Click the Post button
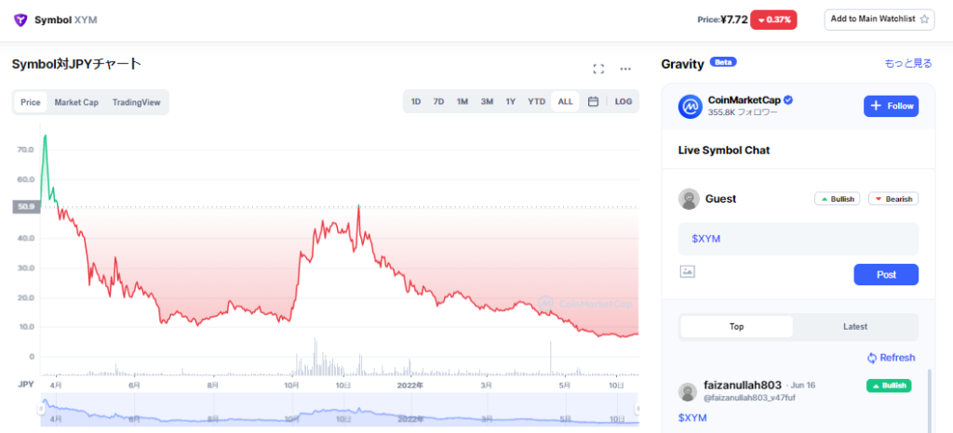The height and width of the screenshot is (433, 953). [886, 274]
